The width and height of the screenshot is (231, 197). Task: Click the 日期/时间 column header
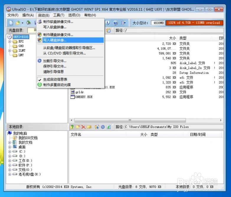point(202,134)
